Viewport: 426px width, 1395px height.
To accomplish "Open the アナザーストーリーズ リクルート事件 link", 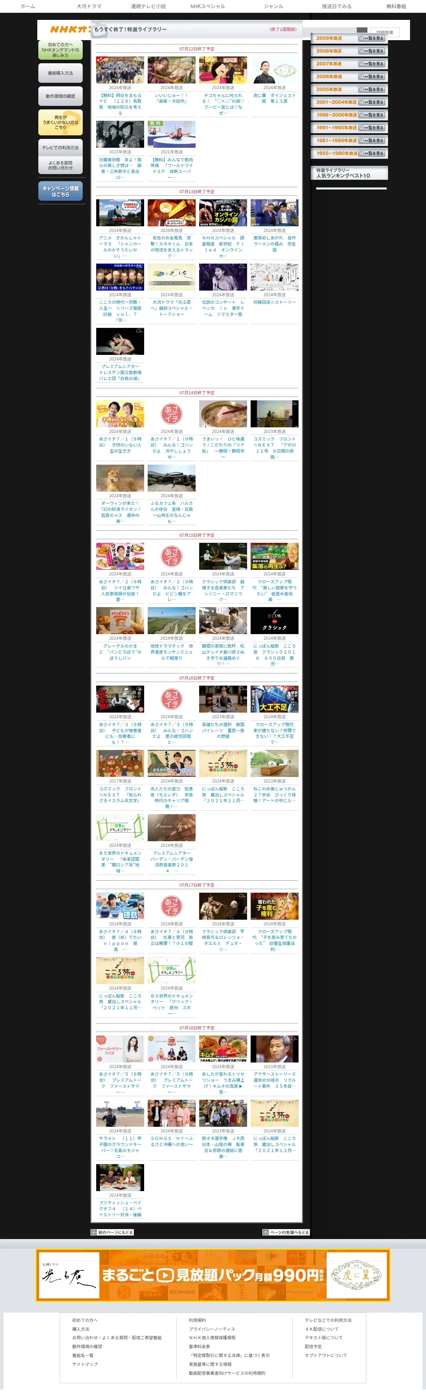I will pos(274,1080).
